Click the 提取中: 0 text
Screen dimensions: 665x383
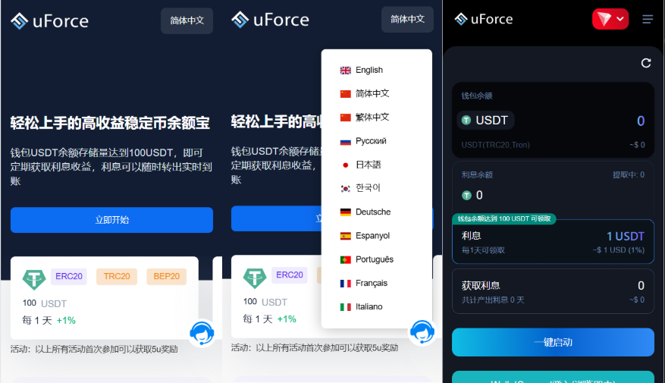point(629,174)
